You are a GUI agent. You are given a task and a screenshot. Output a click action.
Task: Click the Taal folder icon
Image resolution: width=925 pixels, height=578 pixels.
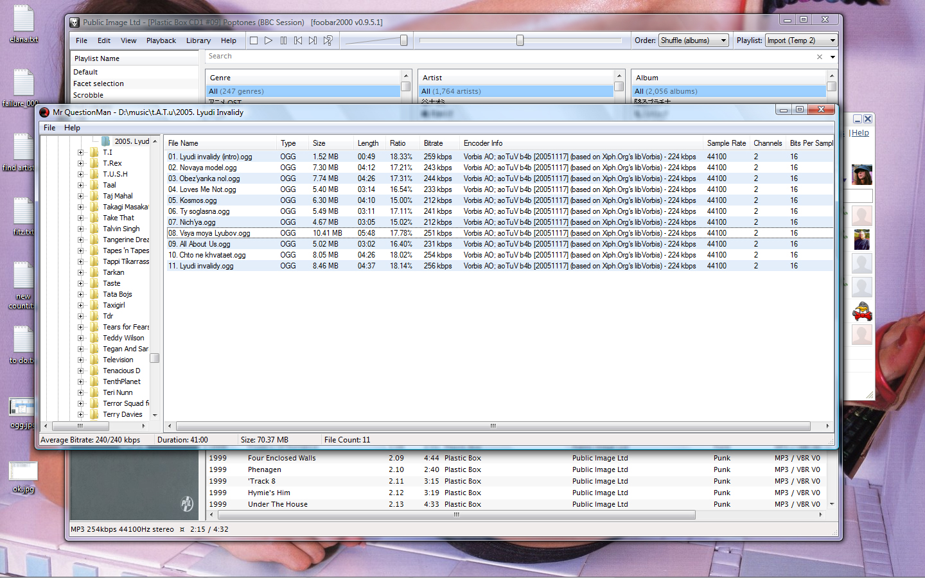(x=94, y=185)
